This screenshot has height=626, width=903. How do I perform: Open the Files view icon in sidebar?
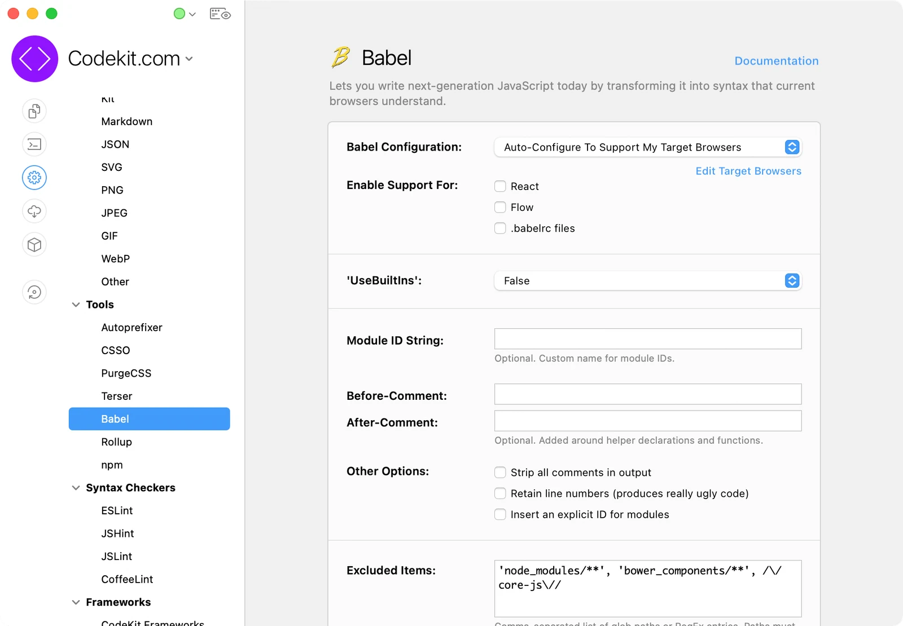pyautogui.click(x=34, y=111)
